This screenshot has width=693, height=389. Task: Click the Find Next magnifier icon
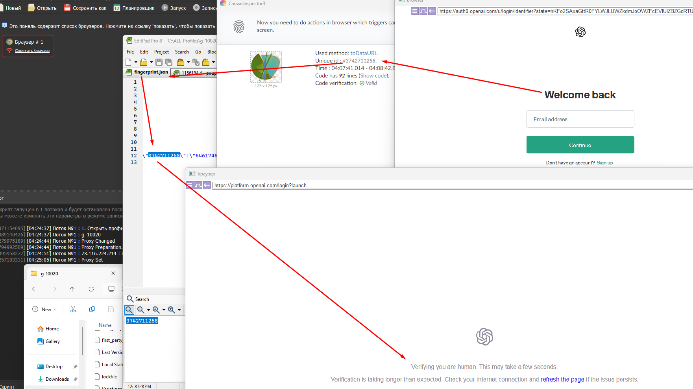(156, 310)
